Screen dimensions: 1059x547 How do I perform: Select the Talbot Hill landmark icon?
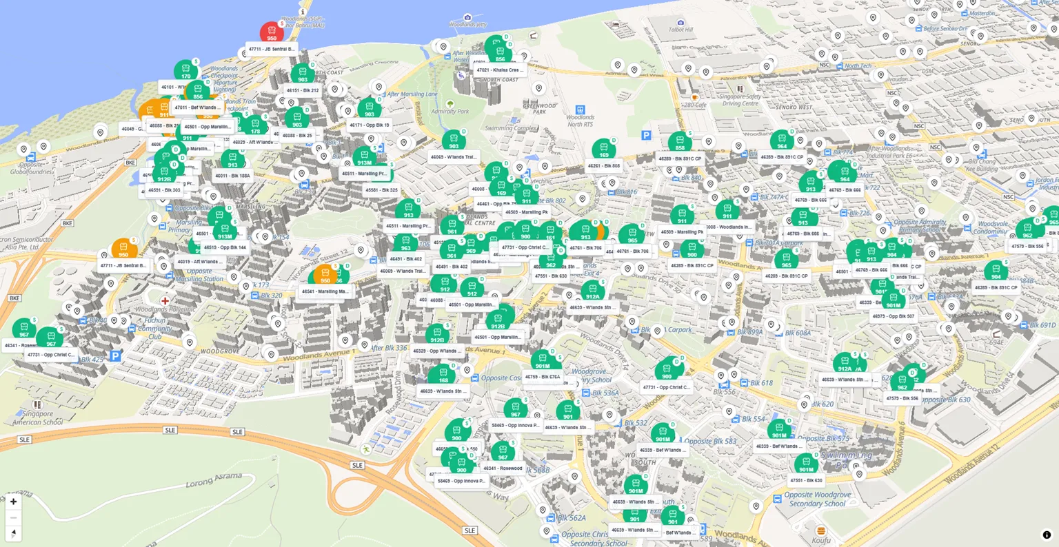coord(680,23)
